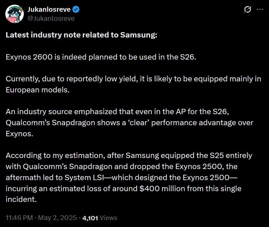Open the three-dot more options menu
Viewport: 269px width, 227px height.
[x=260, y=10]
